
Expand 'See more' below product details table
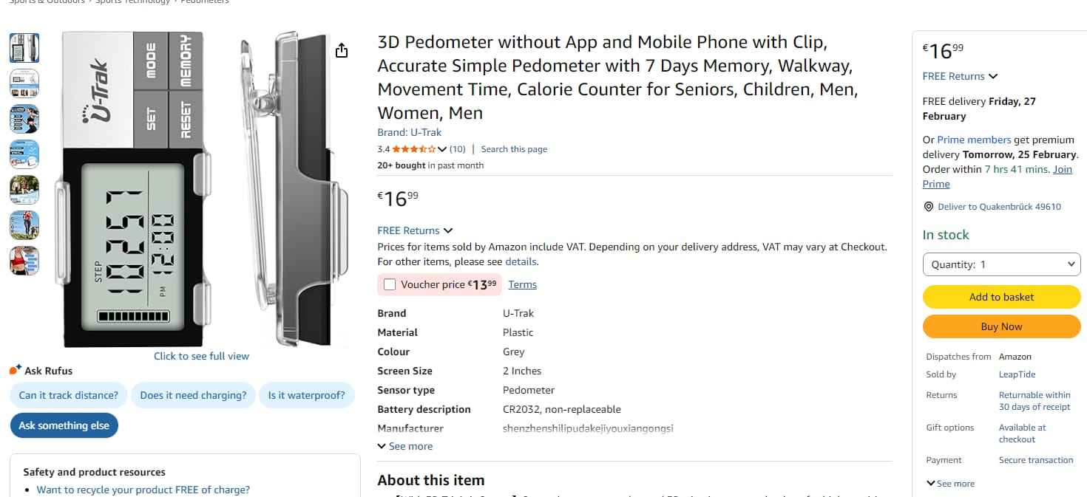tap(405, 446)
